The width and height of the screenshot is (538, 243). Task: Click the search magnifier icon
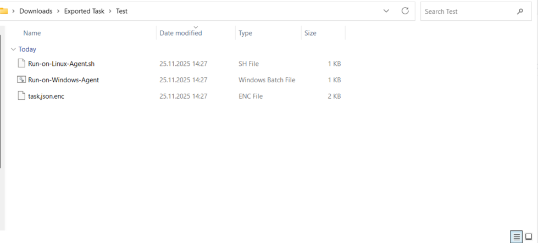[x=520, y=12]
